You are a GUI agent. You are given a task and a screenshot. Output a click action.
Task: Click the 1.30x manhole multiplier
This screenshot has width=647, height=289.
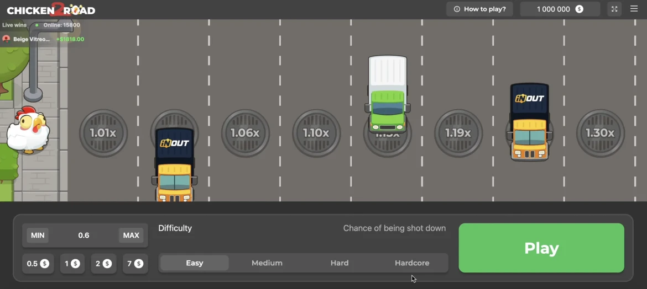600,133
